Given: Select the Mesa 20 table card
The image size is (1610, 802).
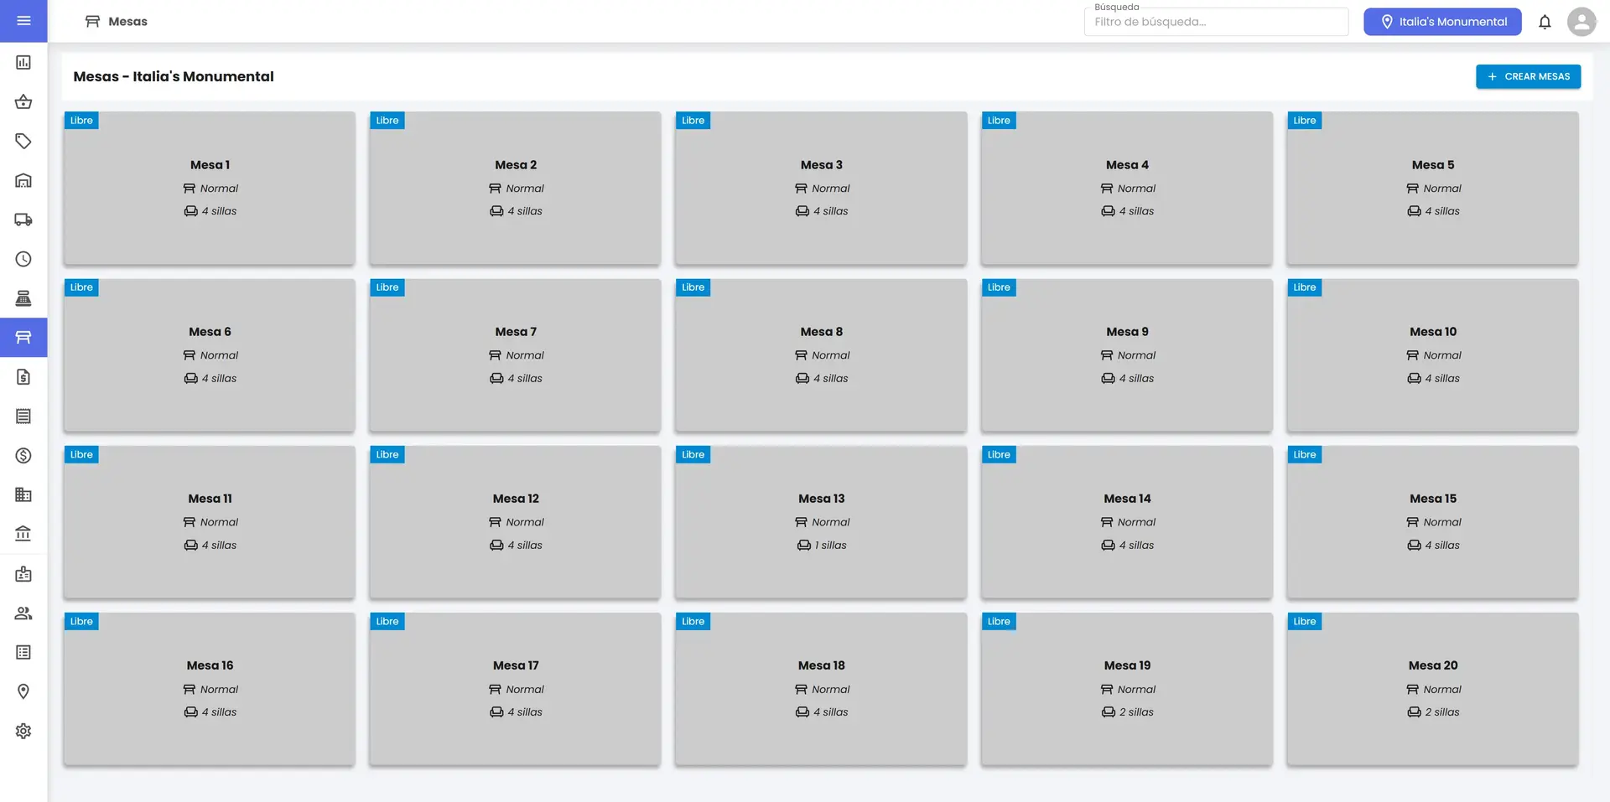Looking at the screenshot, I should pos(1432,689).
